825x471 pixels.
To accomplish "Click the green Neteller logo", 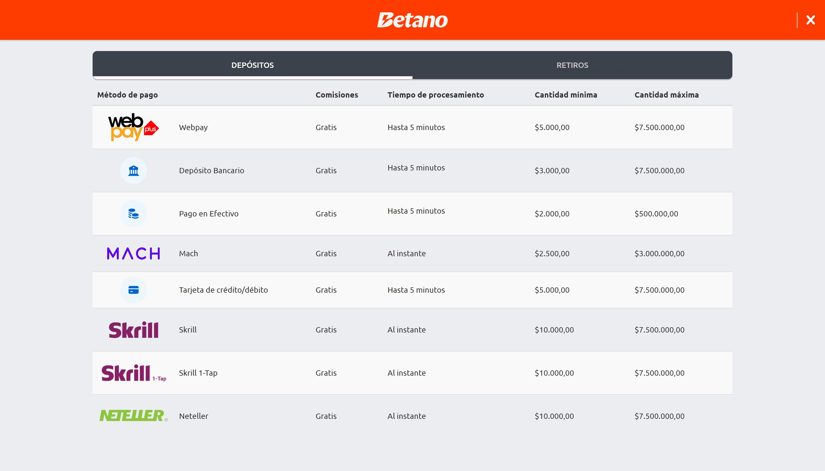I will pos(133,416).
